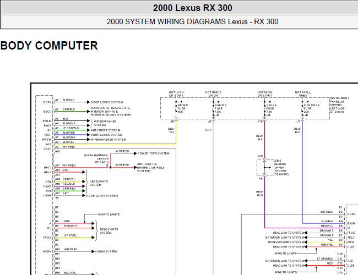Click the 'B4 PNK' wire color label
The width and height of the screenshot is (358, 275).
[x=63, y=221]
